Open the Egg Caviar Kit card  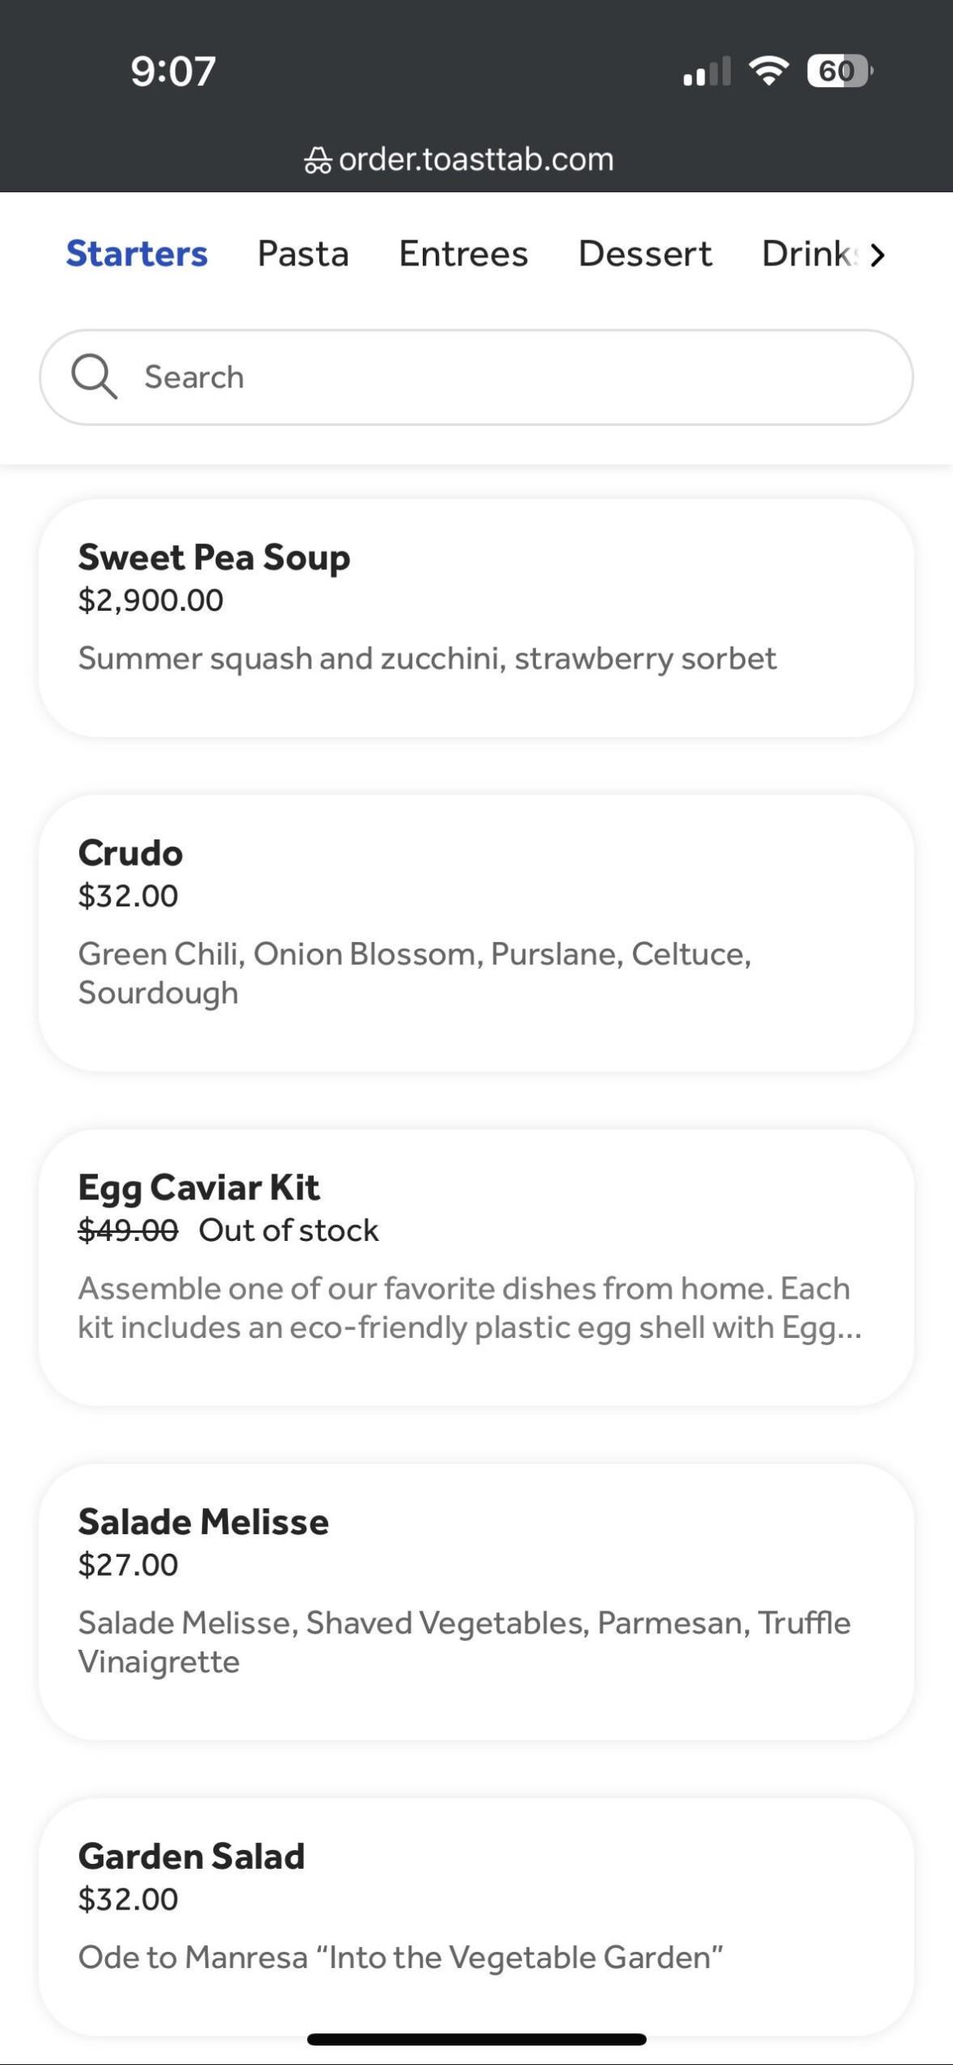point(476,1267)
